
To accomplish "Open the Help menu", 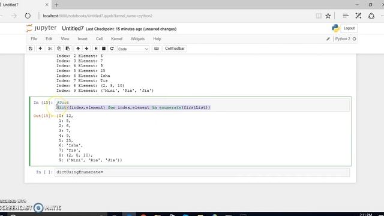I will (157, 39).
